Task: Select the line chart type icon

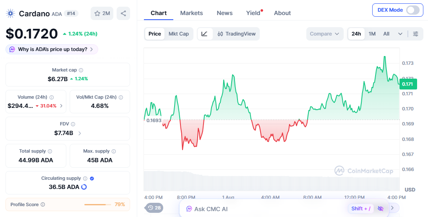Action: (205, 34)
